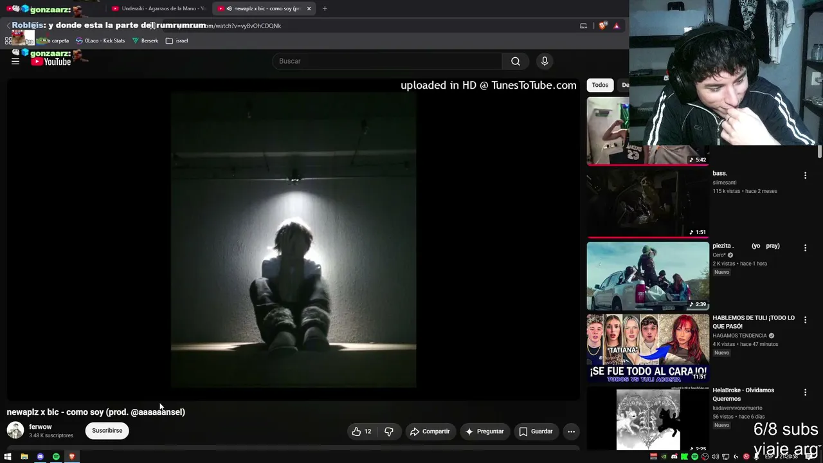Dislike the video with thumbs down
Screen dimensions: 823x463
389,431
